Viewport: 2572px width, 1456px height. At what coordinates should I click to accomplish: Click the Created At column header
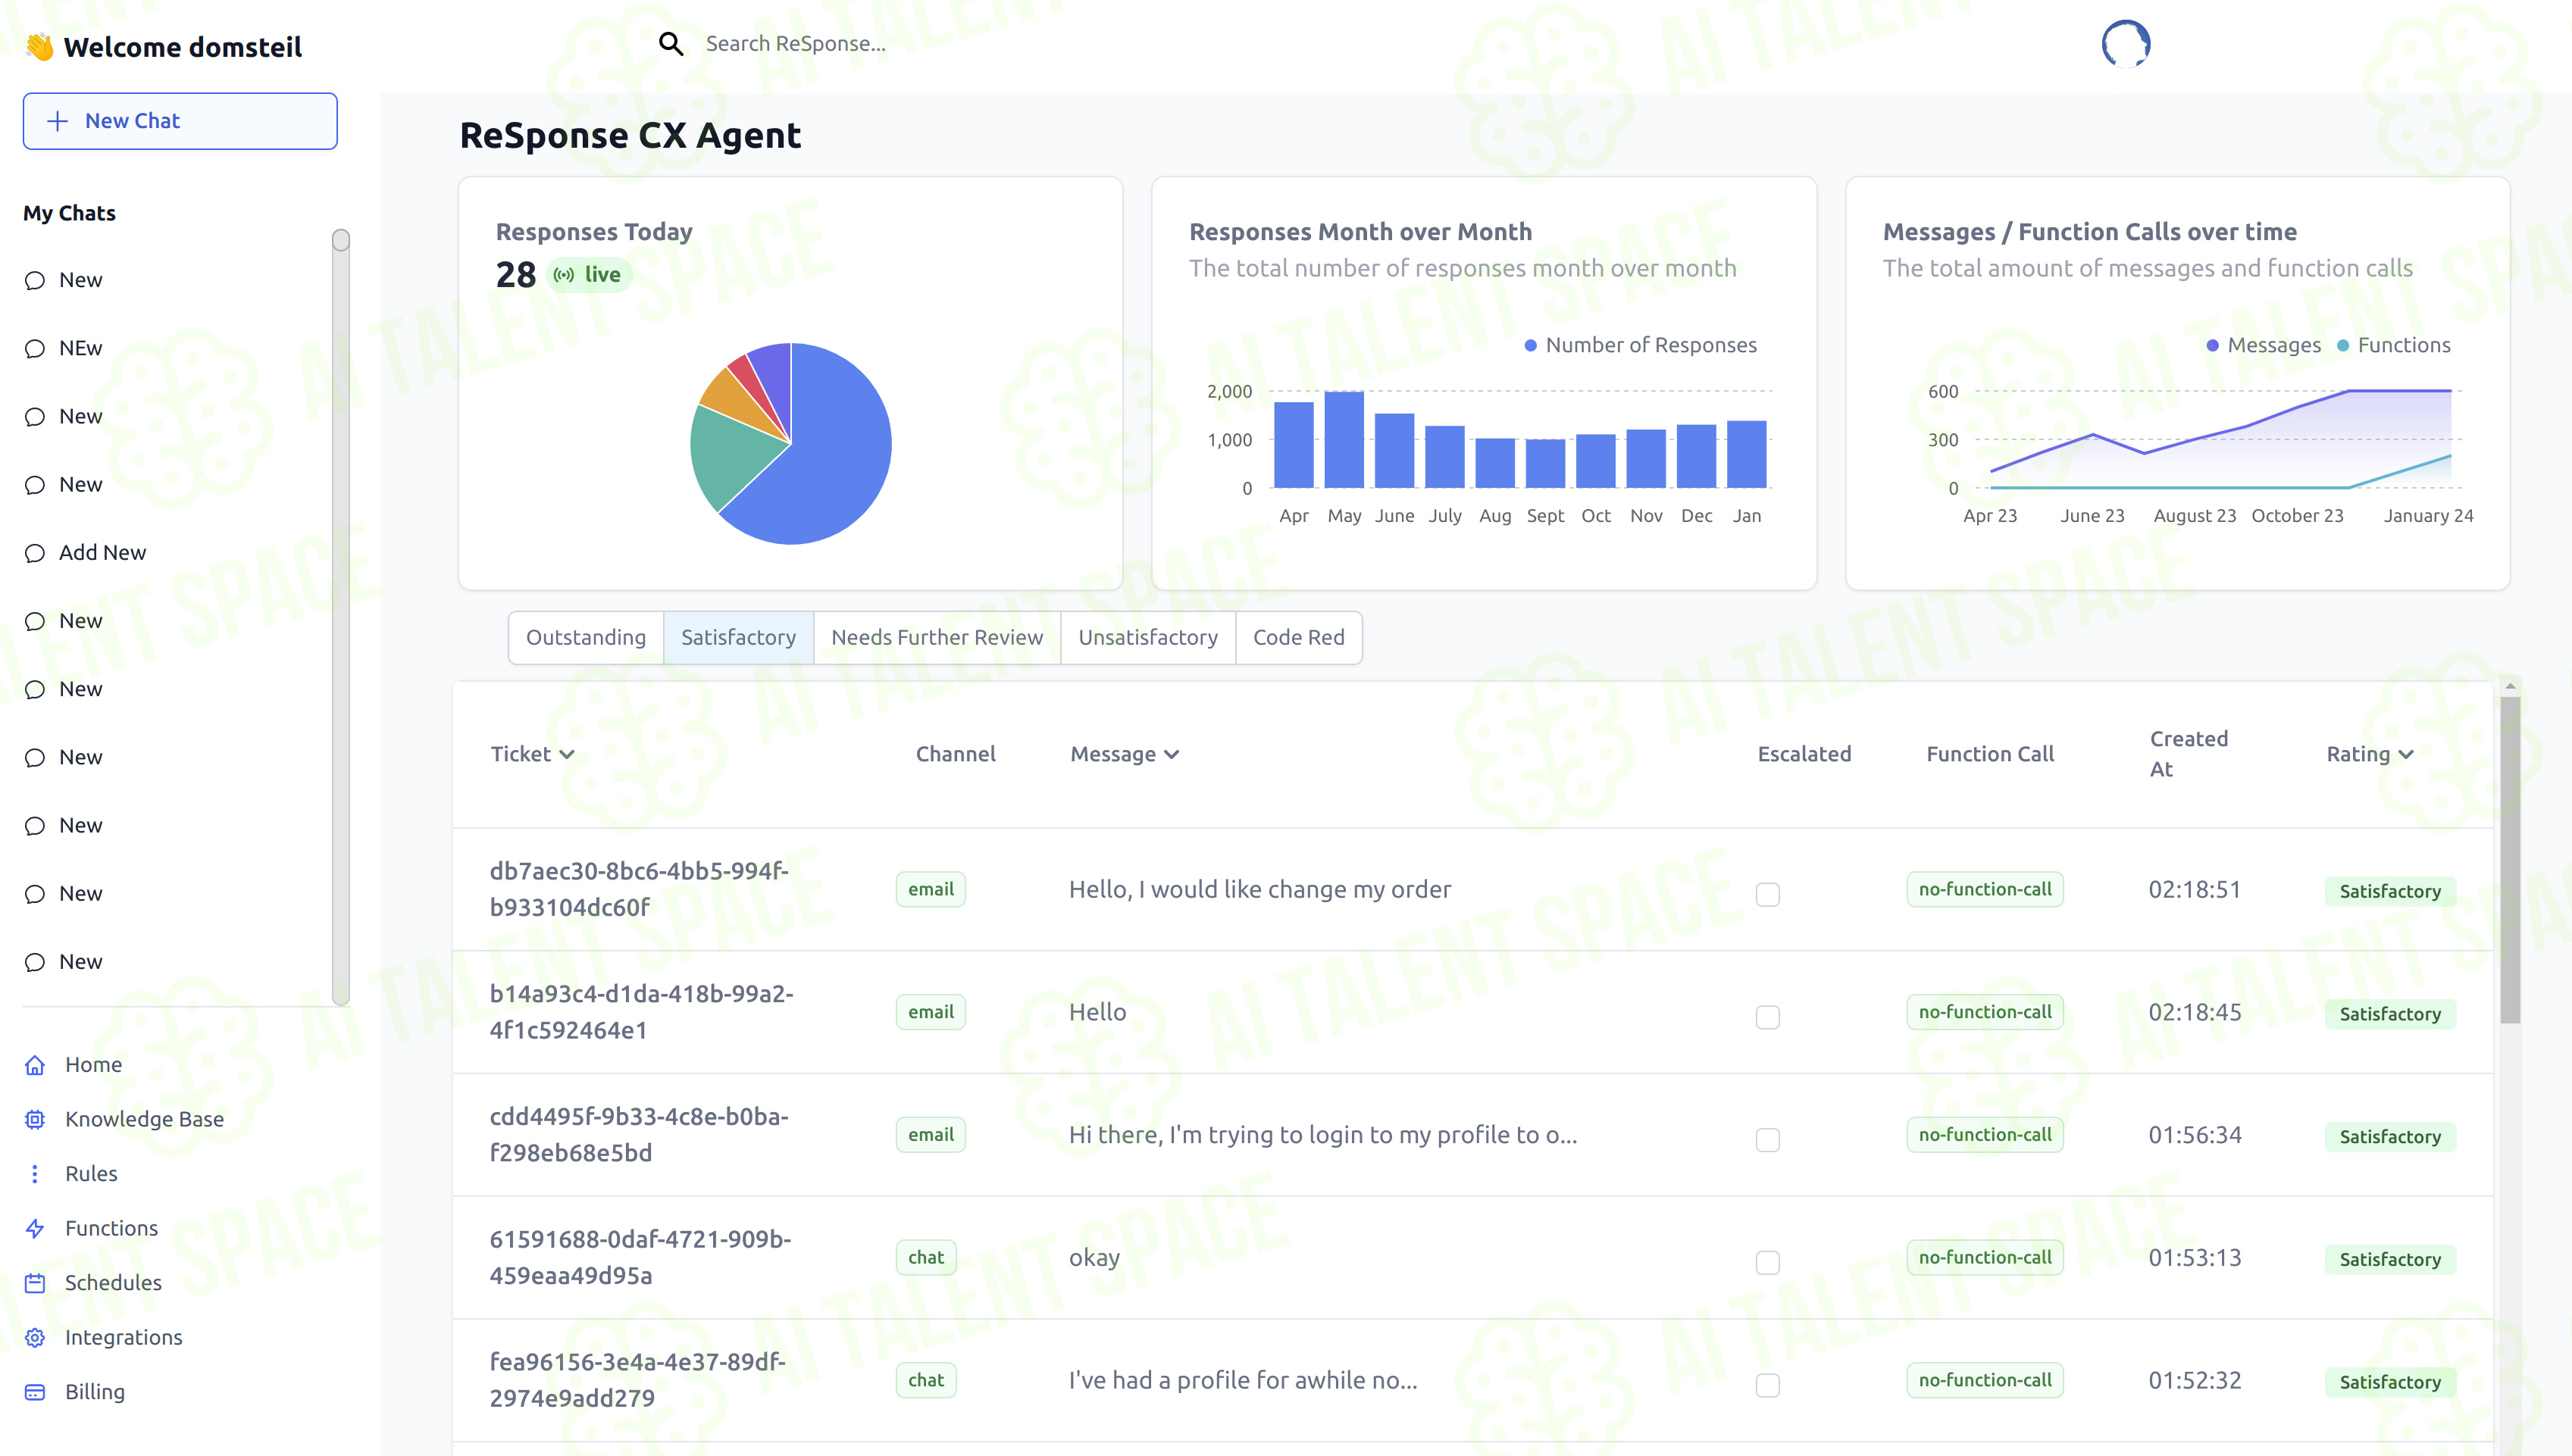2189,755
